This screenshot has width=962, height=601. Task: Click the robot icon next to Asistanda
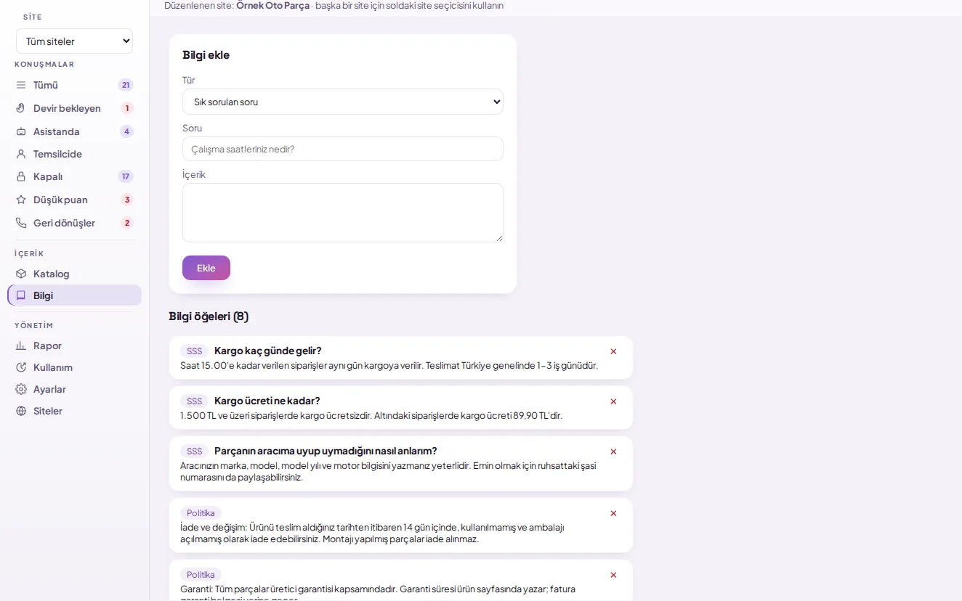(21, 131)
